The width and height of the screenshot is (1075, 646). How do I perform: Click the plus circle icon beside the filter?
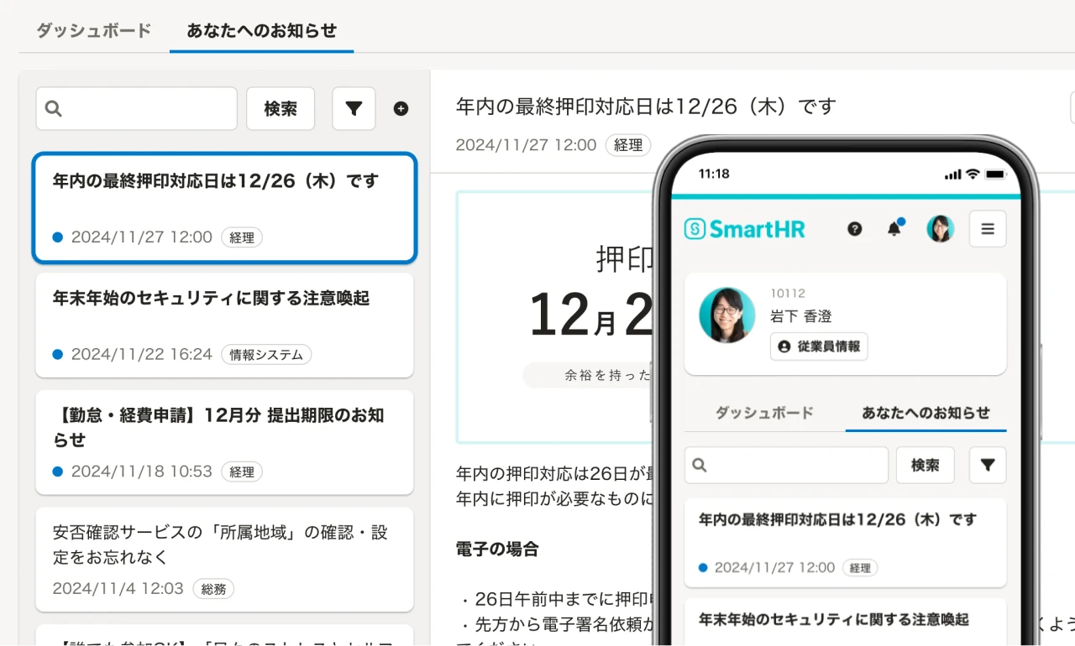point(401,108)
